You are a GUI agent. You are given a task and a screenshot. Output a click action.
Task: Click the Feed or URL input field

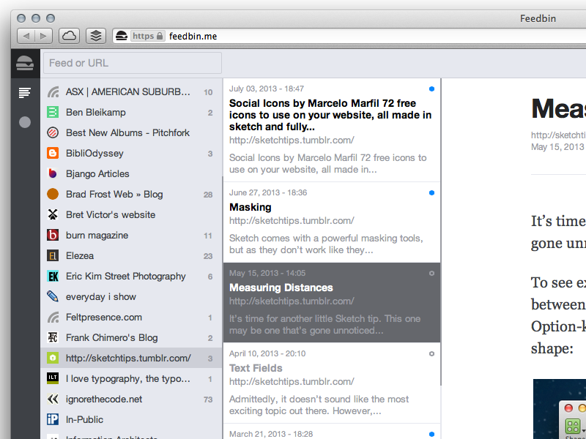coord(132,63)
